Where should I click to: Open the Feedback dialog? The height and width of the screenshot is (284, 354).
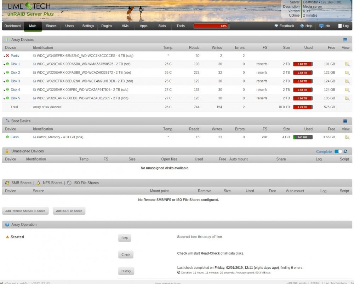tap(284, 26)
